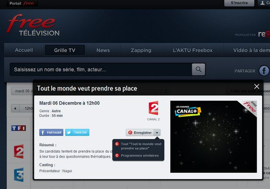Click the search magnifier button
The image size is (270, 189).
[198, 69]
